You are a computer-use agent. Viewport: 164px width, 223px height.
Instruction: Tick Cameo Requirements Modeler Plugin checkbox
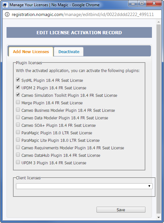tap(18, 147)
